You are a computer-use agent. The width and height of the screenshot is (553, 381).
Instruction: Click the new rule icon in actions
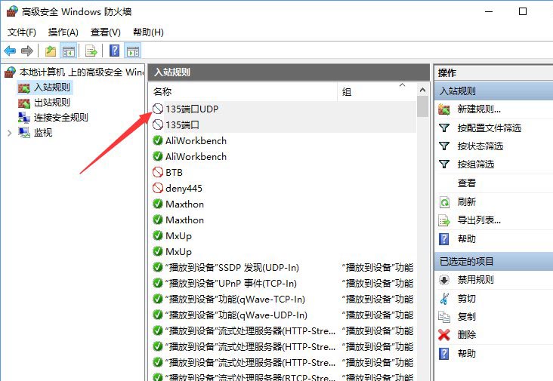[x=444, y=109]
